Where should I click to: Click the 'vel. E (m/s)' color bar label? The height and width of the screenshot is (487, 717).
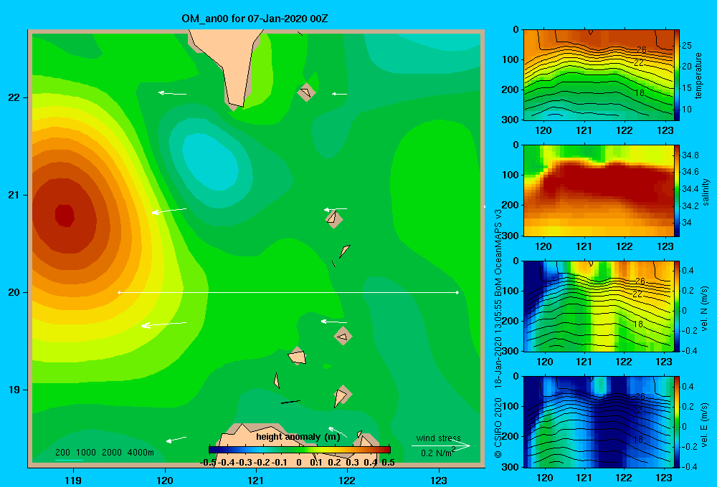point(705,424)
